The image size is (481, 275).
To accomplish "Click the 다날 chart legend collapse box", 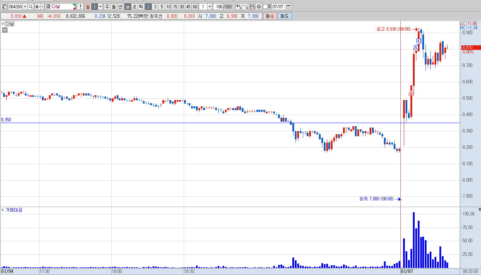I will click(x=3, y=24).
